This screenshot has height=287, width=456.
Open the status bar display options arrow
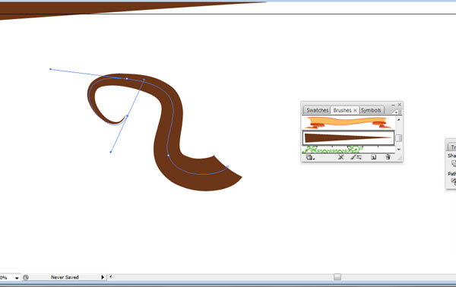[x=103, y=277]
